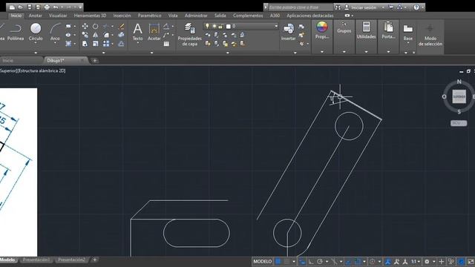Click the white layer color swatch
Screen dimensions: 475x267
229,27
